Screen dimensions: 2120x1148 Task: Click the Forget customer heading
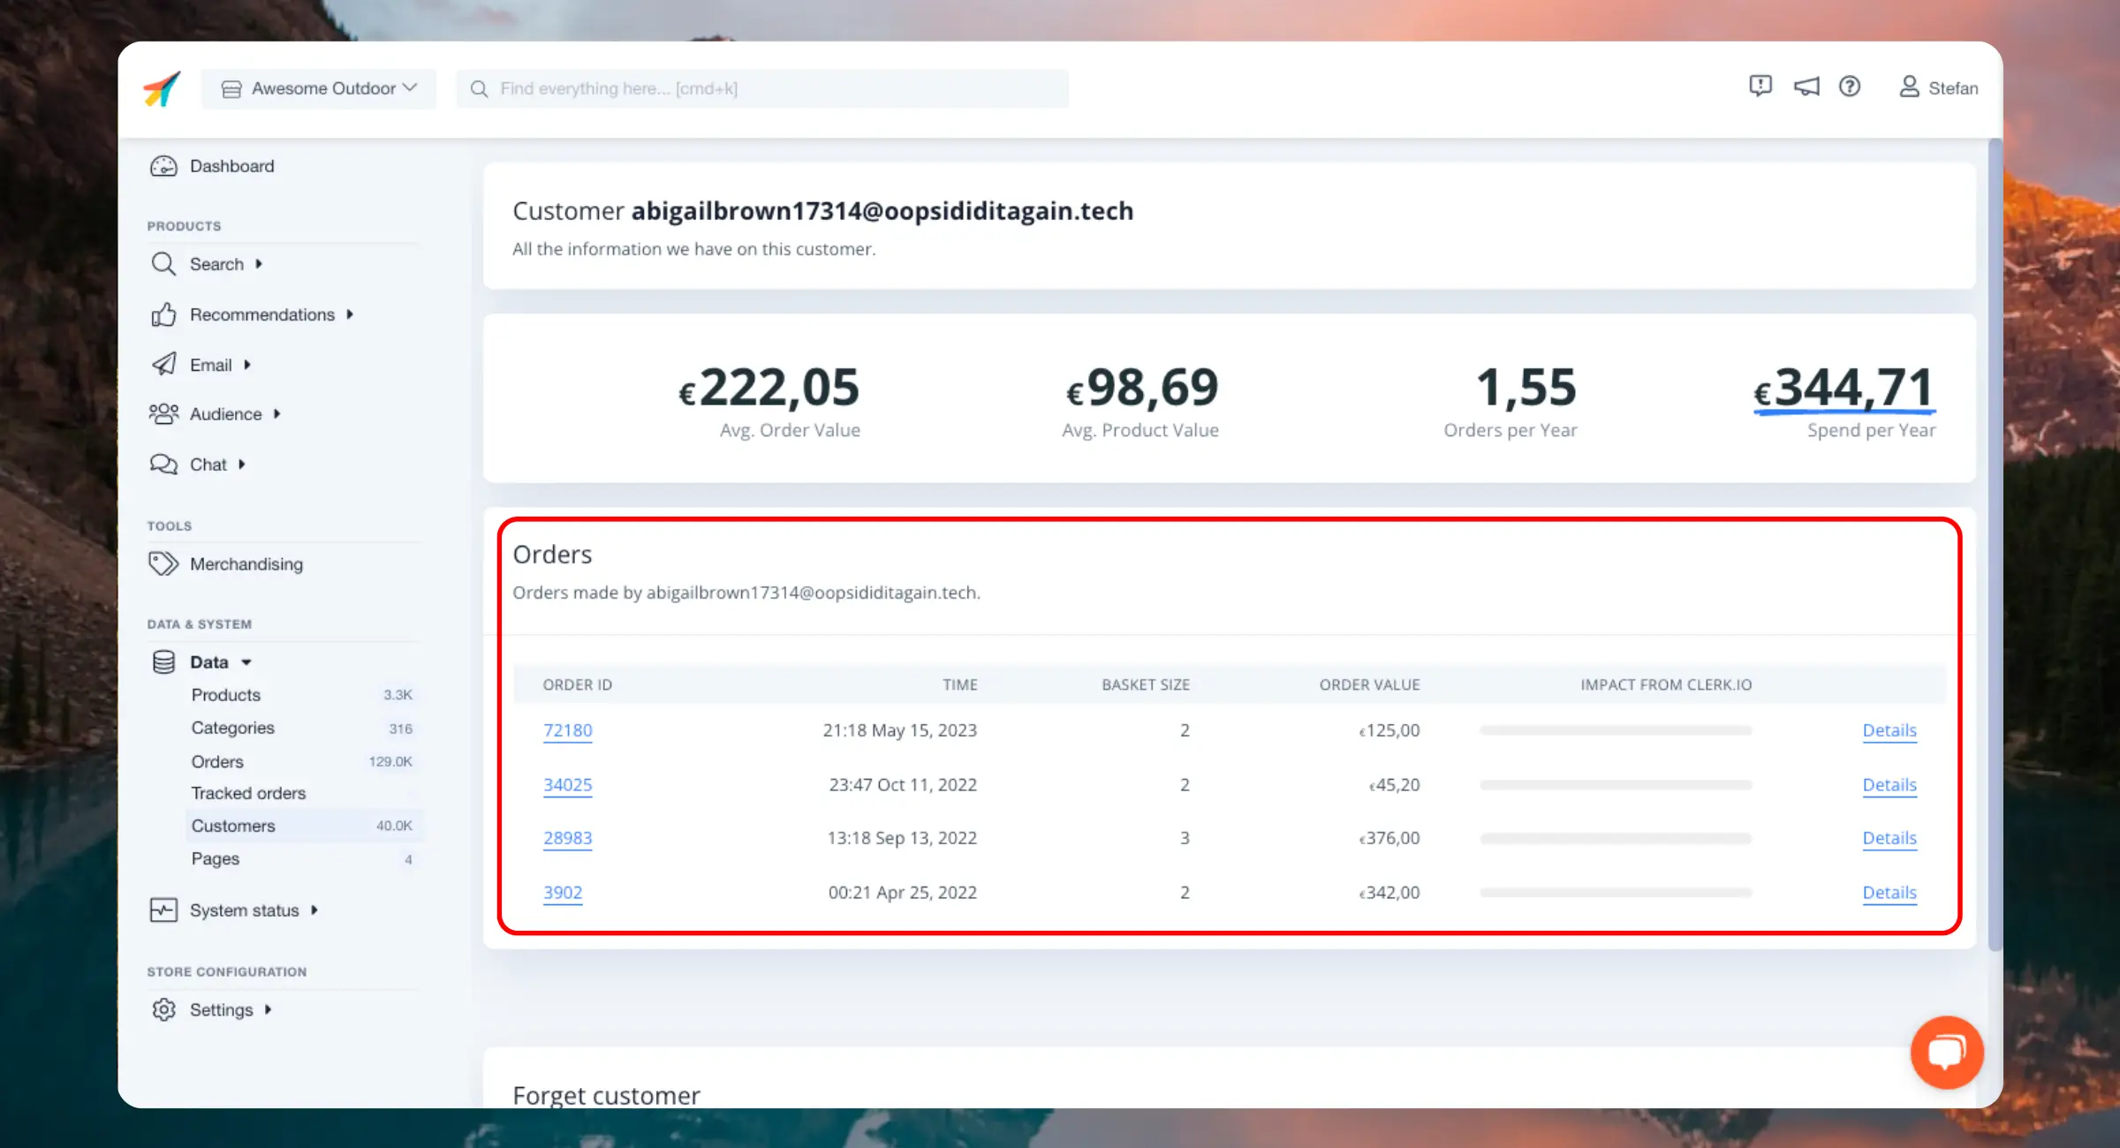606,1095
